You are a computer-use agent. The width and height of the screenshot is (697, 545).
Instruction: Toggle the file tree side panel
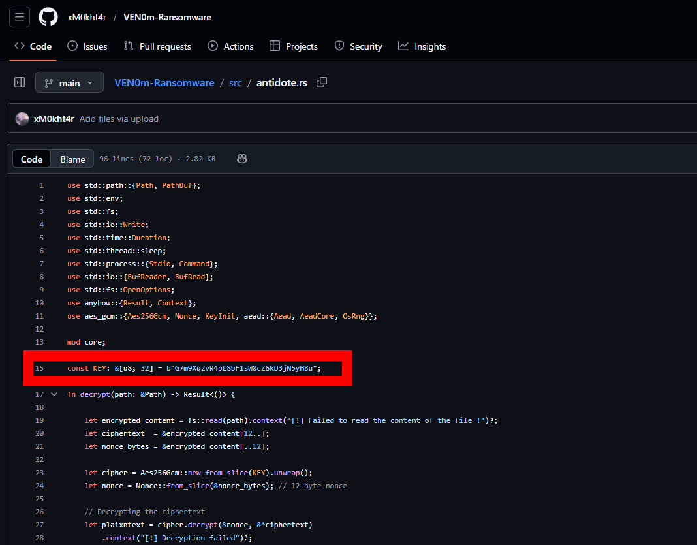tap(20, 83)
